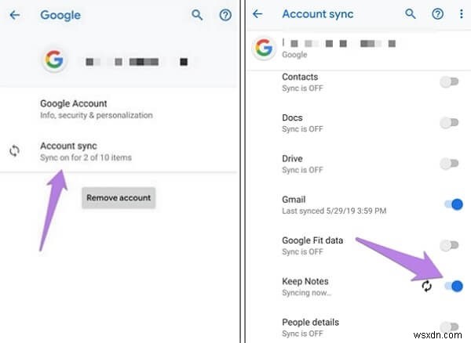Enable Google Fit data sync toggle
471x343 pixels.
click(x=449, y=245)
